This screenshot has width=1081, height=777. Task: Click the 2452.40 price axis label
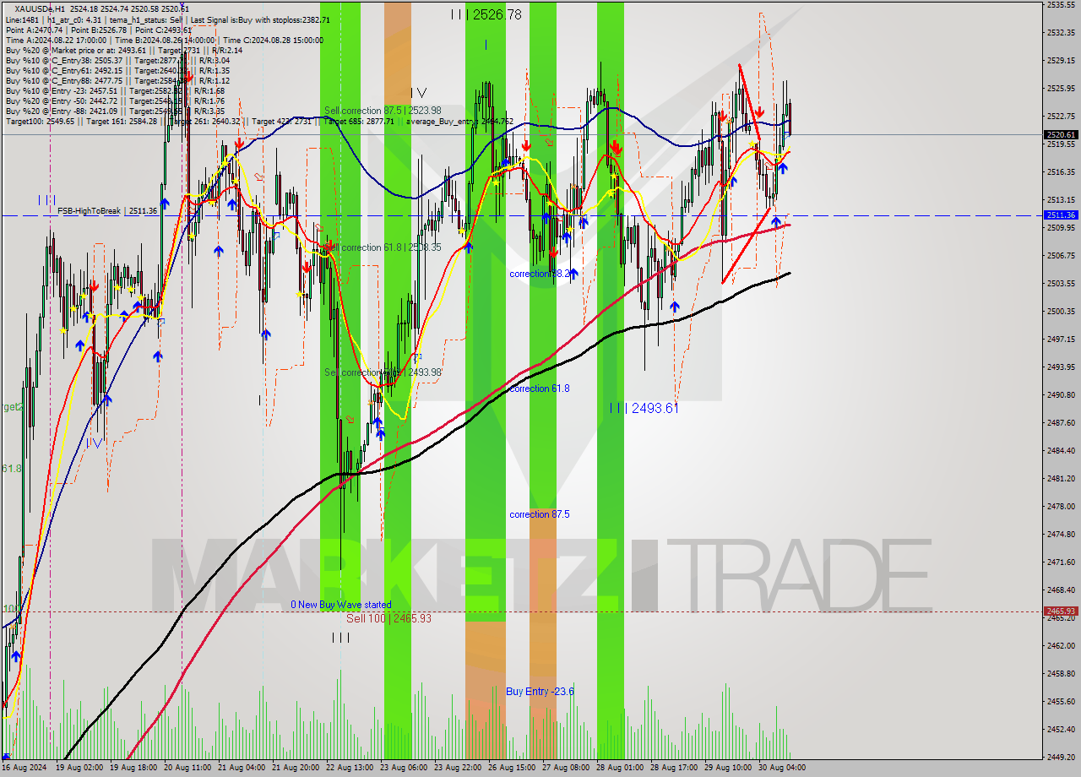[x=1061, y=729]
